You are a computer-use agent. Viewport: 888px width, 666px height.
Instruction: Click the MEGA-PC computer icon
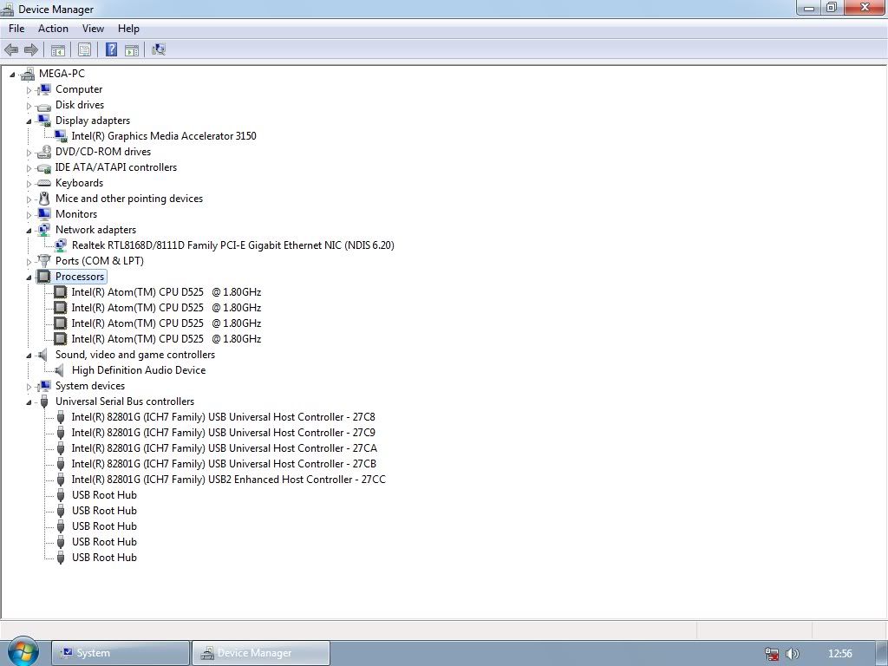pos(27,74)
